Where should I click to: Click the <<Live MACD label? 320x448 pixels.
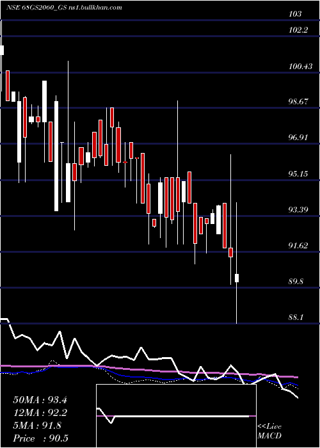point(269,431)
